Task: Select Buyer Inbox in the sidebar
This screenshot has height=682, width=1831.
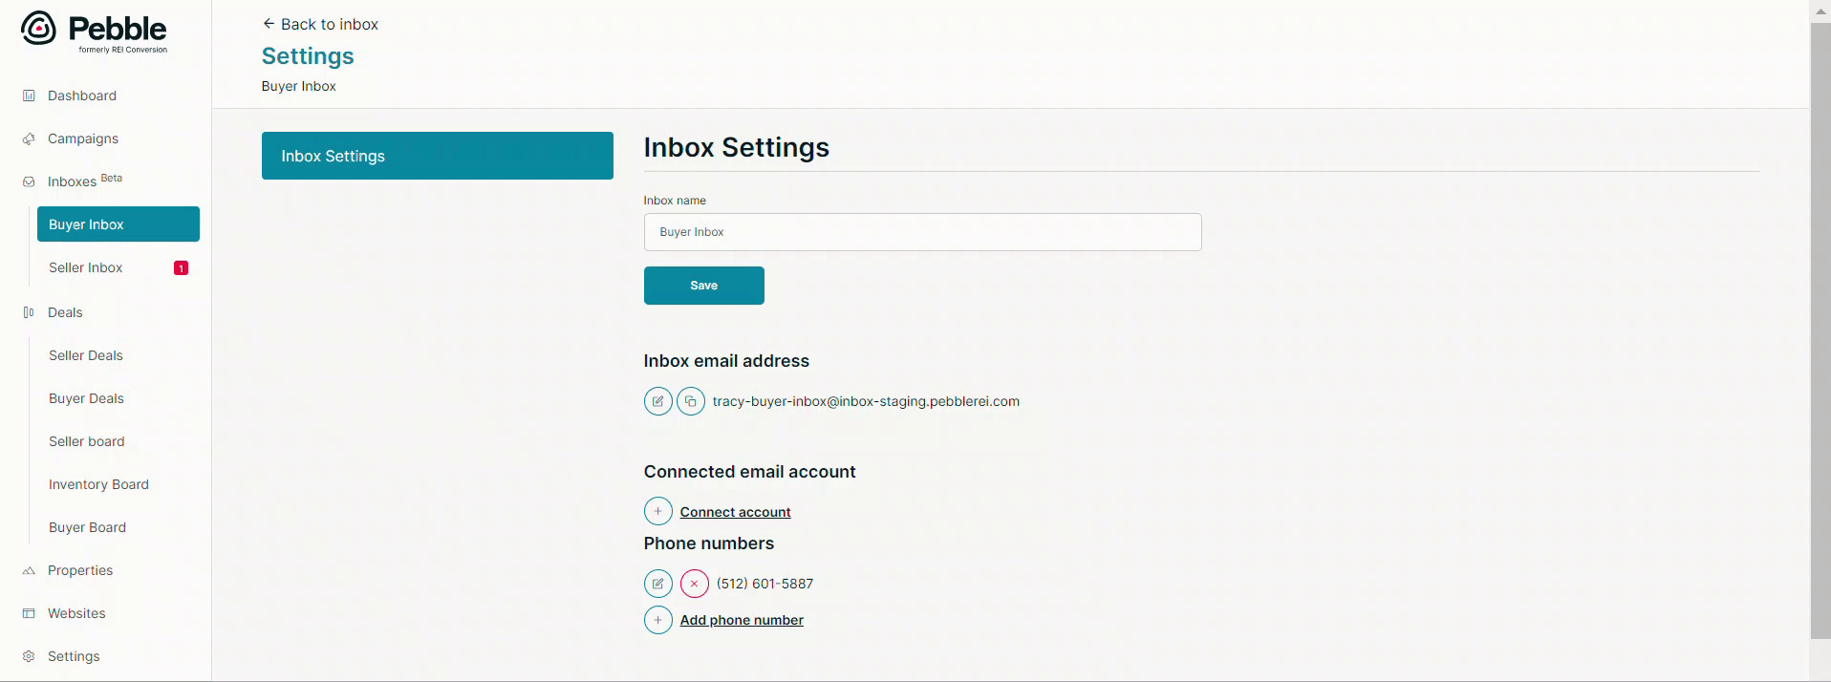Action: [118, 224]
